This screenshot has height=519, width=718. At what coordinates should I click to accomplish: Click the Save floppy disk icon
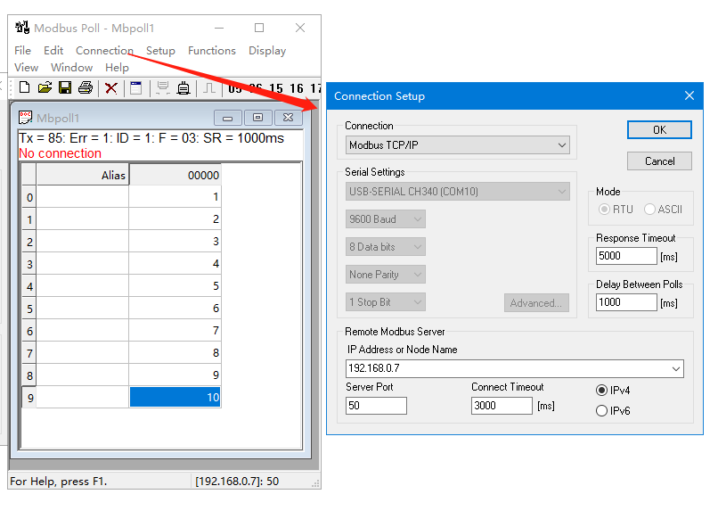(65, 87)
